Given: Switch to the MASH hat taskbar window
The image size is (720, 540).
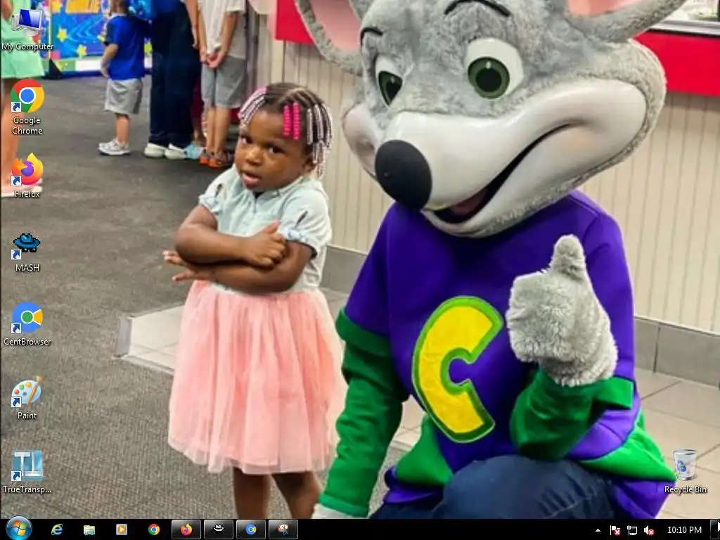Looking at the screenshot, I should coord(219,529).
